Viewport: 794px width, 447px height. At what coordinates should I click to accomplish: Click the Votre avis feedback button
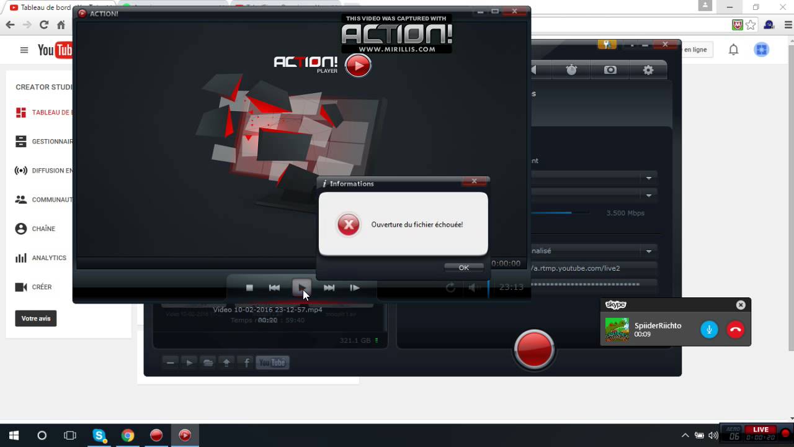[x=36, y=318]
